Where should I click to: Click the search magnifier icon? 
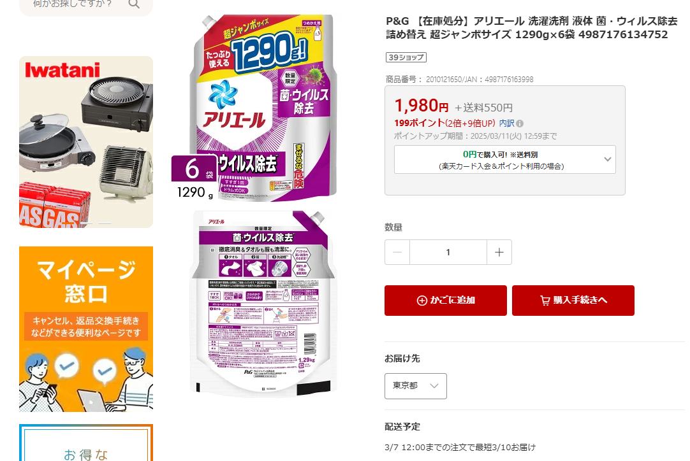[x=134, y=4]
